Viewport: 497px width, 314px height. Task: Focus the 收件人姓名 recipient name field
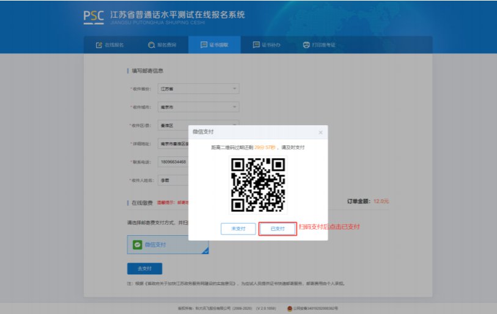173,180
